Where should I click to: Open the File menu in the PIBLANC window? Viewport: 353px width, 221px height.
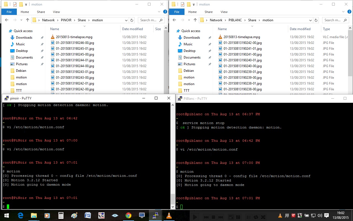[x=177, y=12]
